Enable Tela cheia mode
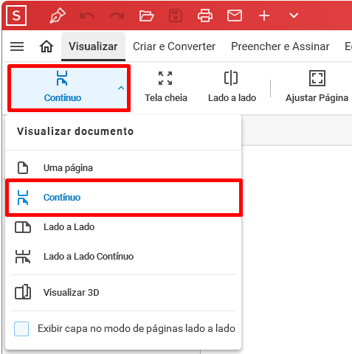This screenshot has width=352, height=354. pos(166,87)
